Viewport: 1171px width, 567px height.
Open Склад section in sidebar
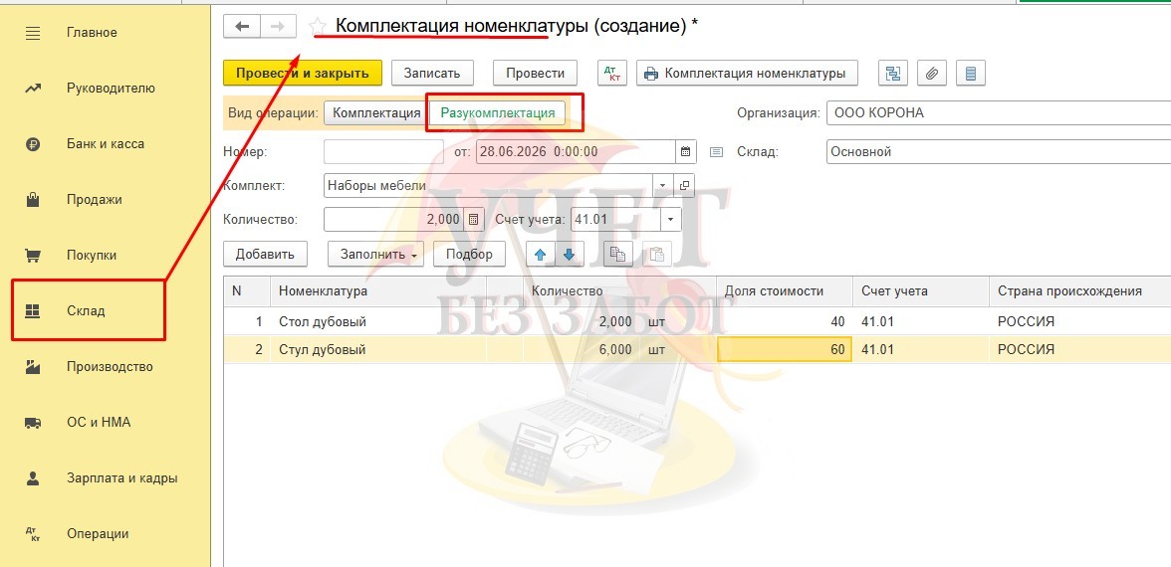point(88,311)
